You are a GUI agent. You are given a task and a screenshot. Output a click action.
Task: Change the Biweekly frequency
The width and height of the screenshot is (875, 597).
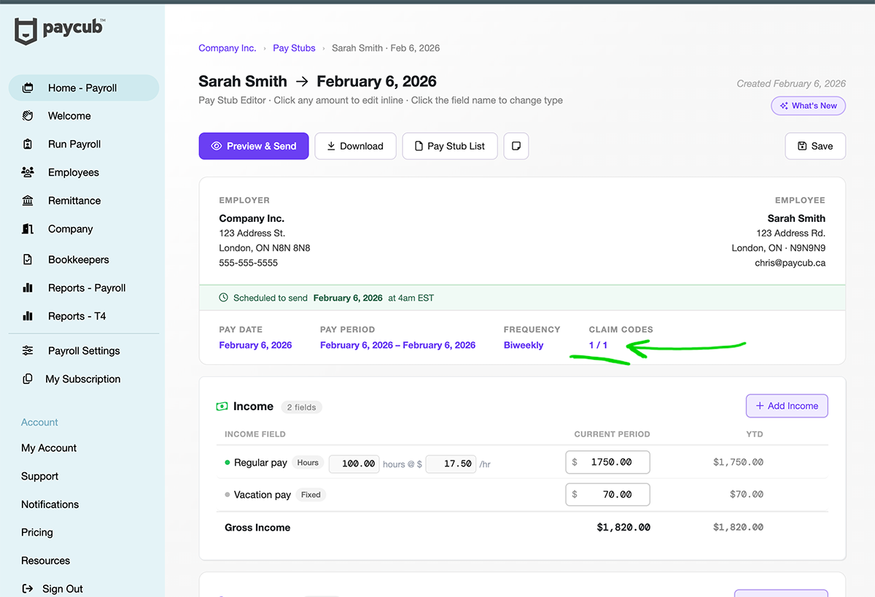point(524,345)
